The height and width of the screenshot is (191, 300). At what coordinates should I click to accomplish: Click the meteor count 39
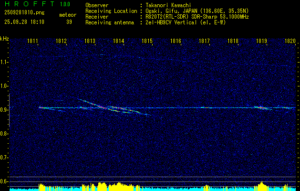pyautogui.click(x=69, y=22)
